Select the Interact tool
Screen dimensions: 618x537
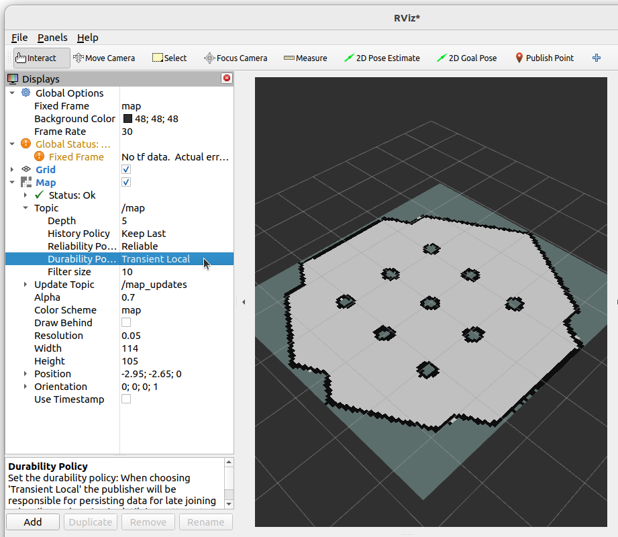pyautogui.click(x=42, y=58)
